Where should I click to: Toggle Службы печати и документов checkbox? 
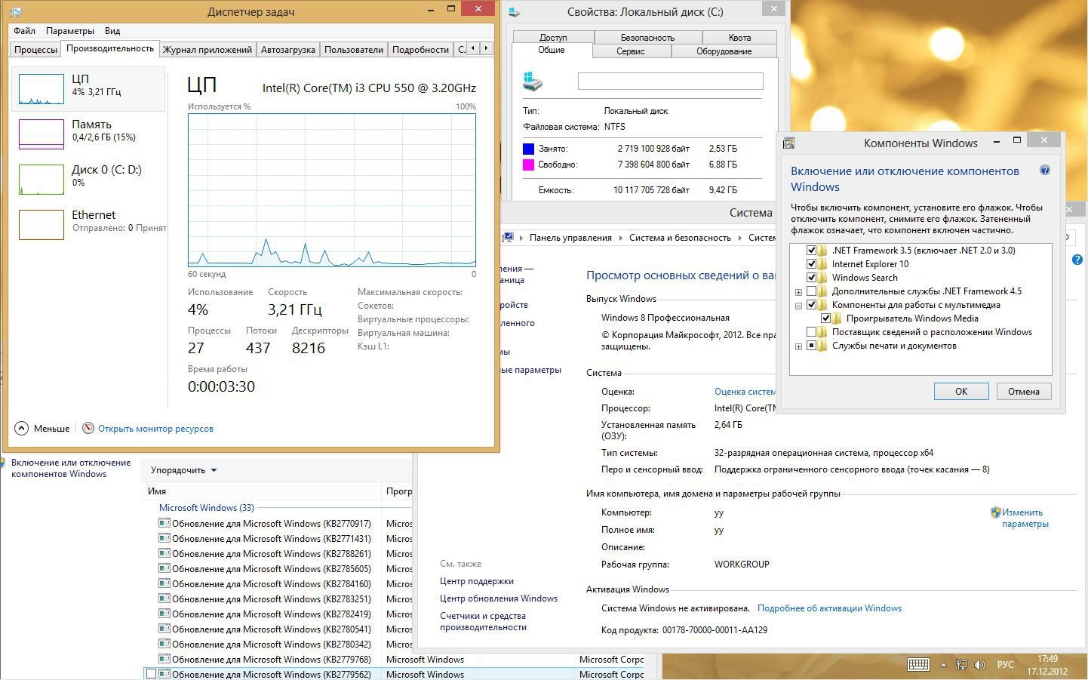pyautogui.click(x=812, y=346)
